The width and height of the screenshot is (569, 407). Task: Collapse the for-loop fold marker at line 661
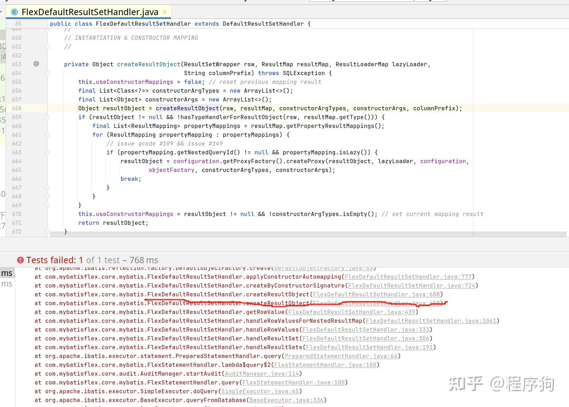pos(47,135)
